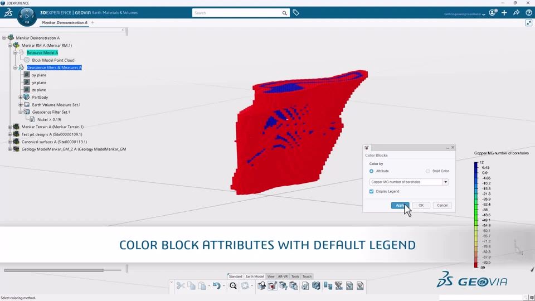Click the document report icon in toolbar

pos(305,285)
